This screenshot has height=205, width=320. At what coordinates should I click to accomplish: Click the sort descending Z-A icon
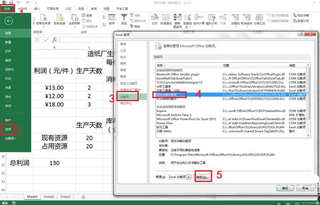(104, 24)
